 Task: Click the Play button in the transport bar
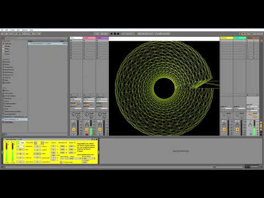click(x=112, y=34)
